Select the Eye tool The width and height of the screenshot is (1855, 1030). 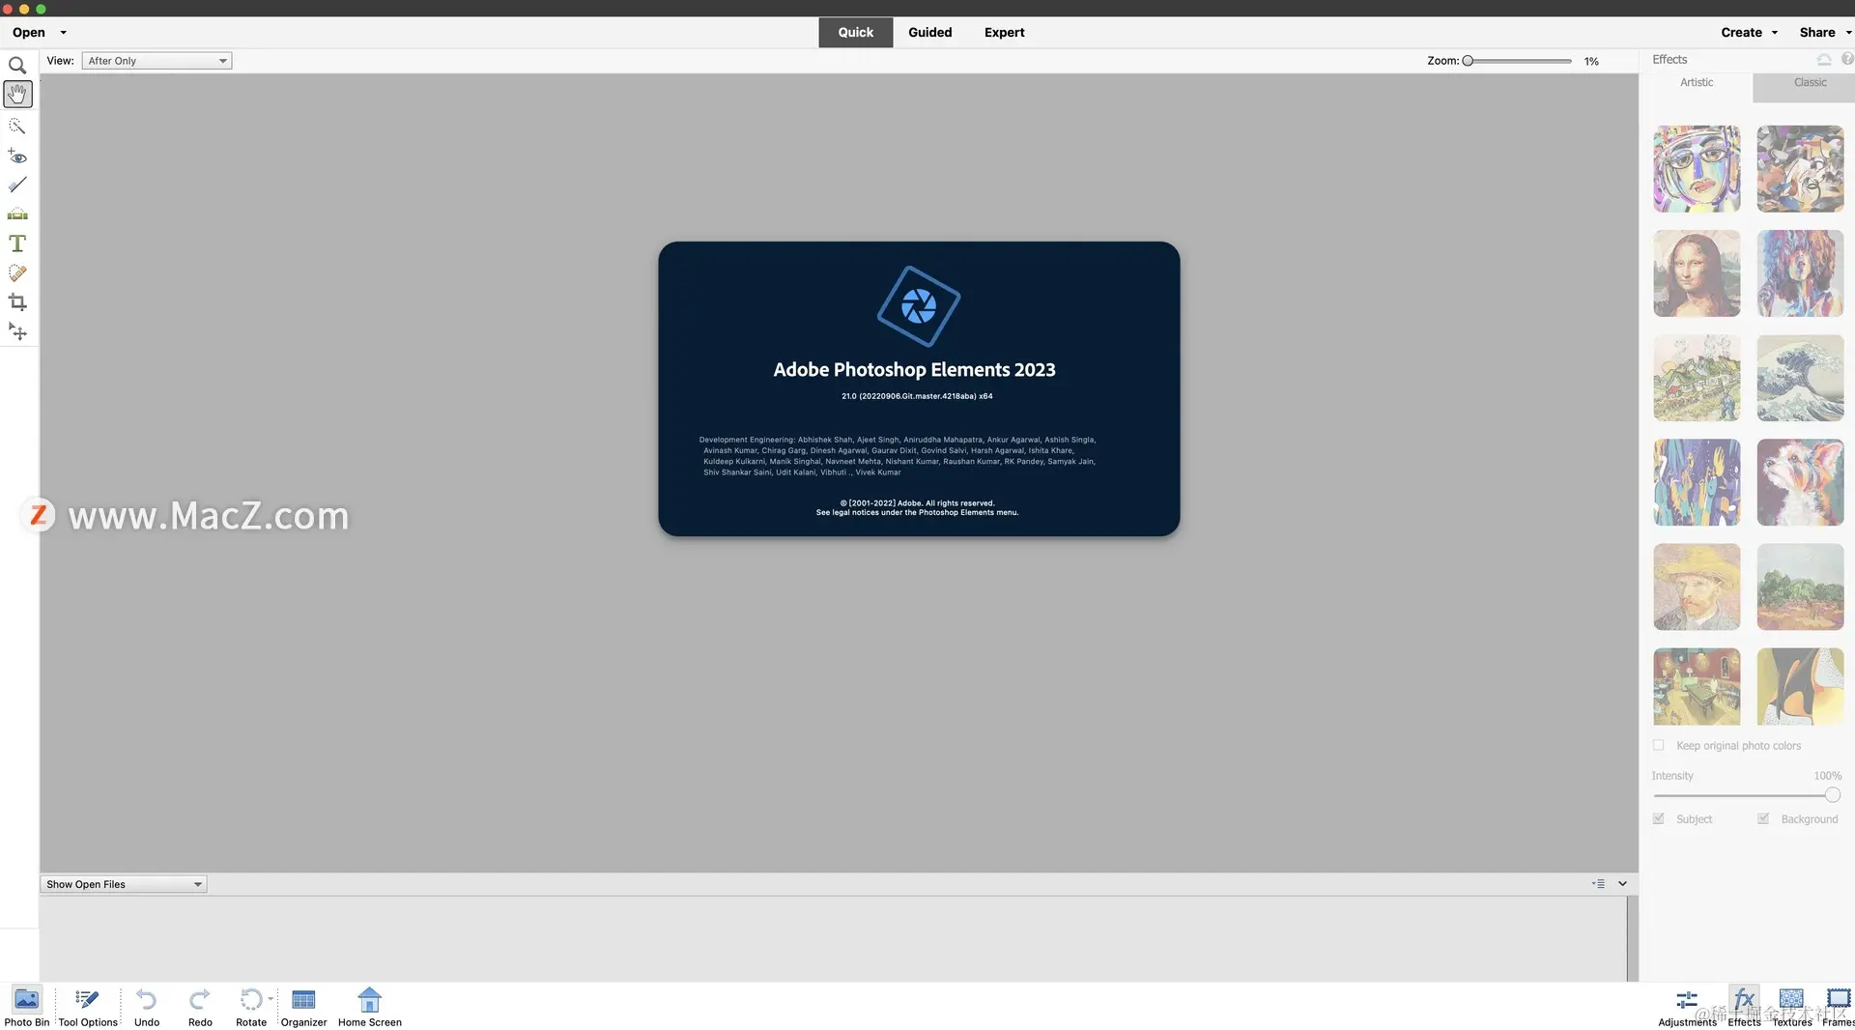[x=17, y=156]
